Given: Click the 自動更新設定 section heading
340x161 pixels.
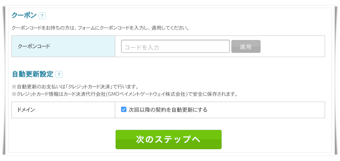Looking at the screenshot, I should pyautogui.click(x=33, y=74).
